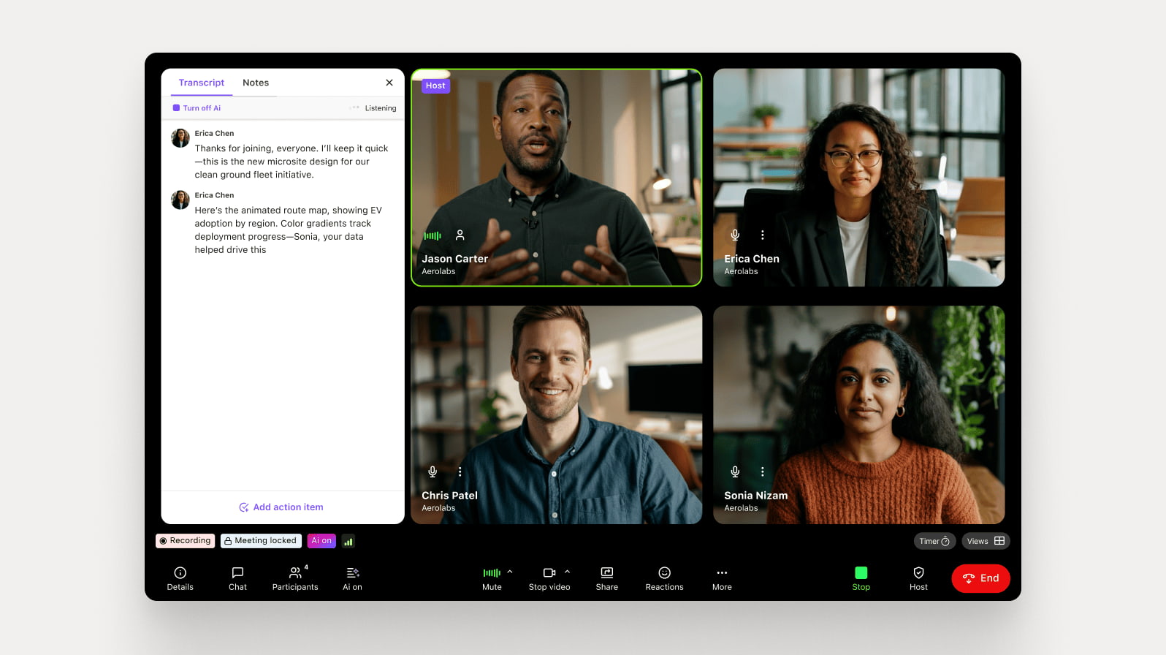End the meeting
Screen dimensions: 1166x655
coord(980,578)
